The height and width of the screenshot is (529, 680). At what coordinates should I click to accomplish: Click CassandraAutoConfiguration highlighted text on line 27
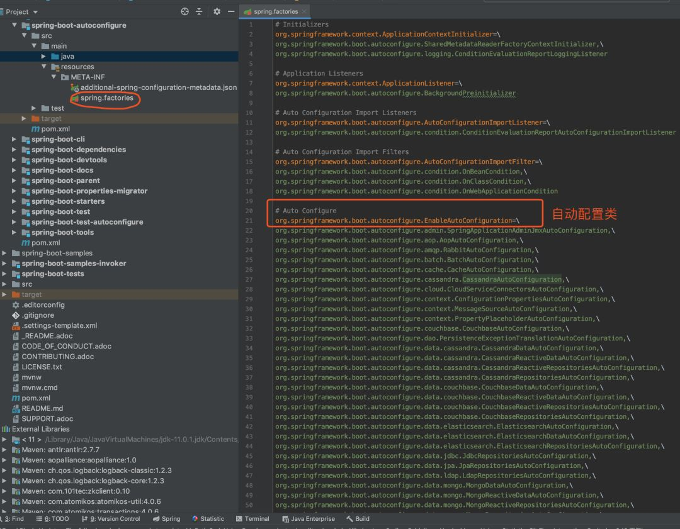[512, 279]
